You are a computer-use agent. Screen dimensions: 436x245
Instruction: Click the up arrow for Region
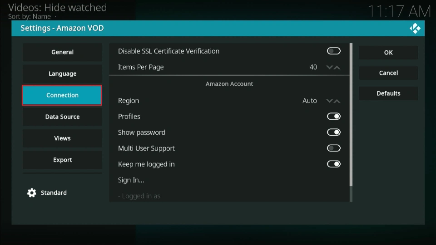[x=337, y=101]
